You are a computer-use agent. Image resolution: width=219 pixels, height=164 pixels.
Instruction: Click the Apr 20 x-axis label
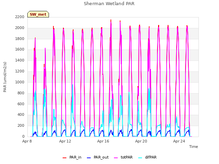coord(141,141)
